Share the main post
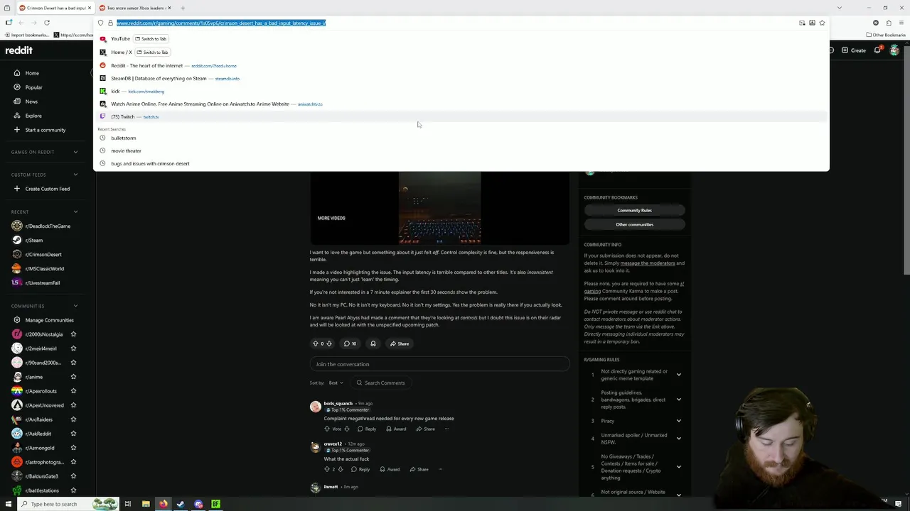The height and width of the screenshot is (511, 910). pos(400,344)
